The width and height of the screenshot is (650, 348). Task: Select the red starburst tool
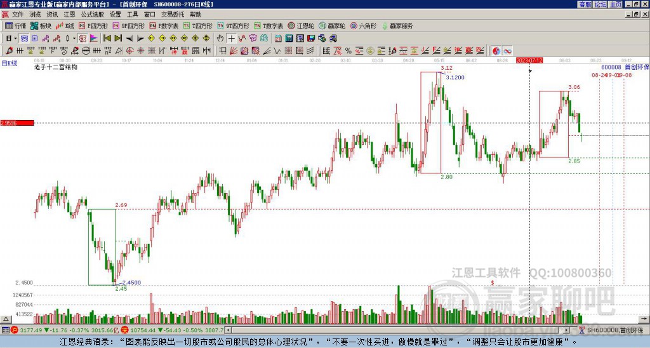click(x=140, y=51)
